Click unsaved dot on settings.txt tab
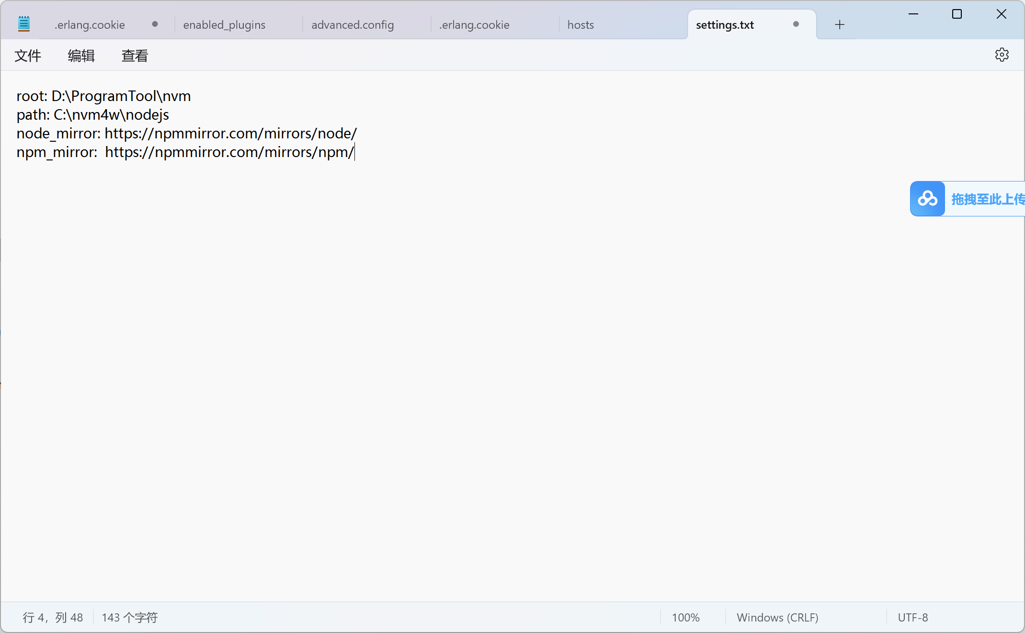The image size is (1025, 633). [796, 24]
